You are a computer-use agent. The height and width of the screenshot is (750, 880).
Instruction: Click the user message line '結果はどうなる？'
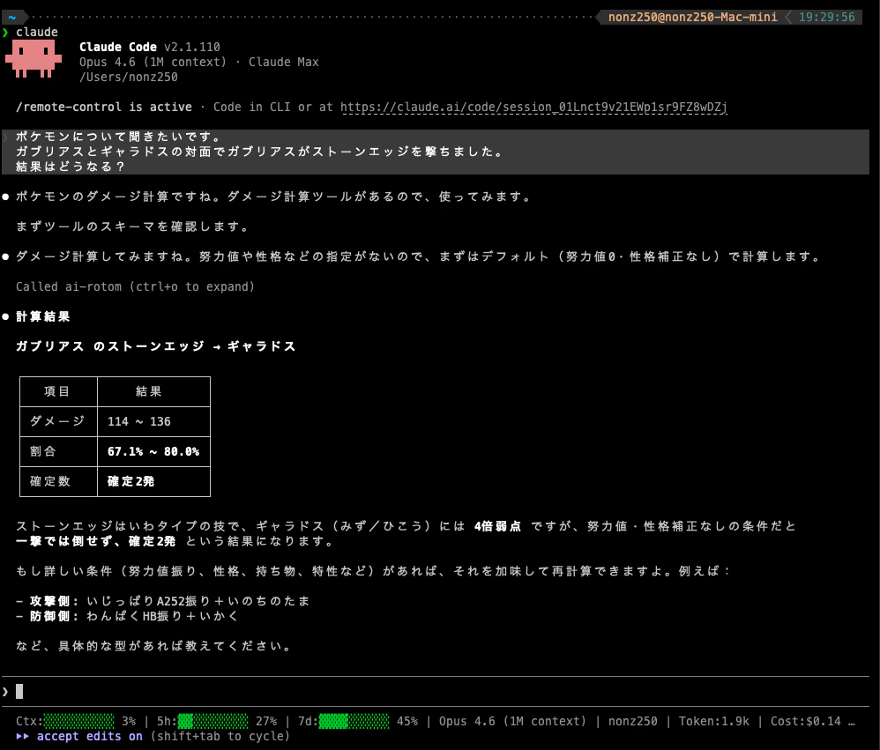(x=71, y=167)
